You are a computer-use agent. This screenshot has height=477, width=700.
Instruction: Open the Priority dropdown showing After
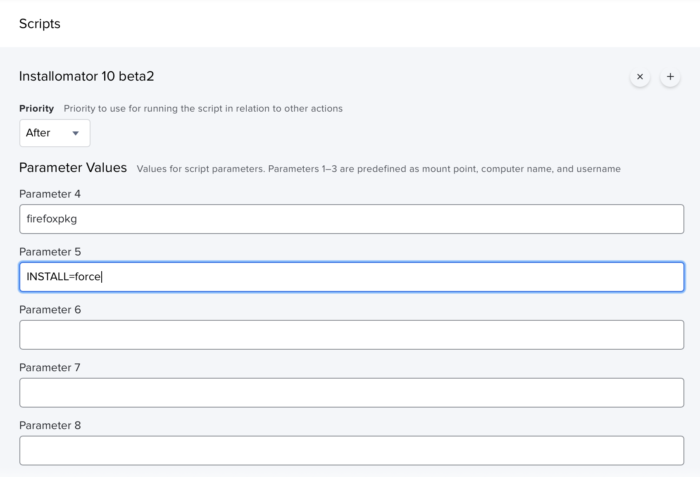pos(55,133)
